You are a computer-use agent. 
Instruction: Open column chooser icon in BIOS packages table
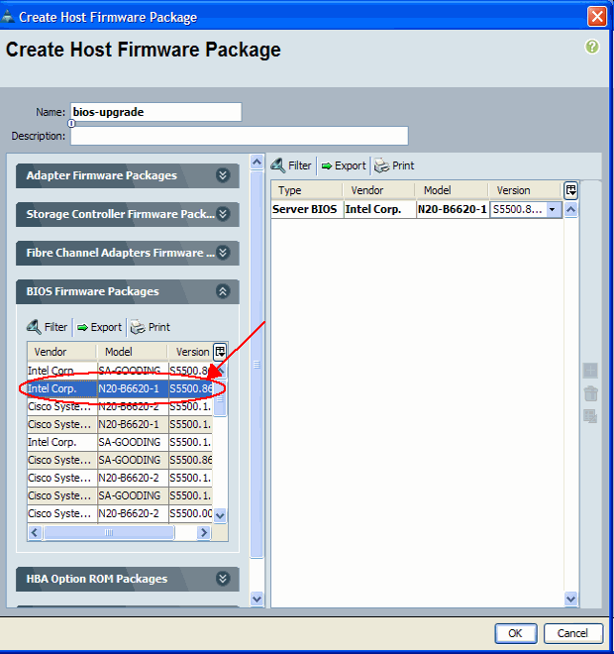coord(220,352)
